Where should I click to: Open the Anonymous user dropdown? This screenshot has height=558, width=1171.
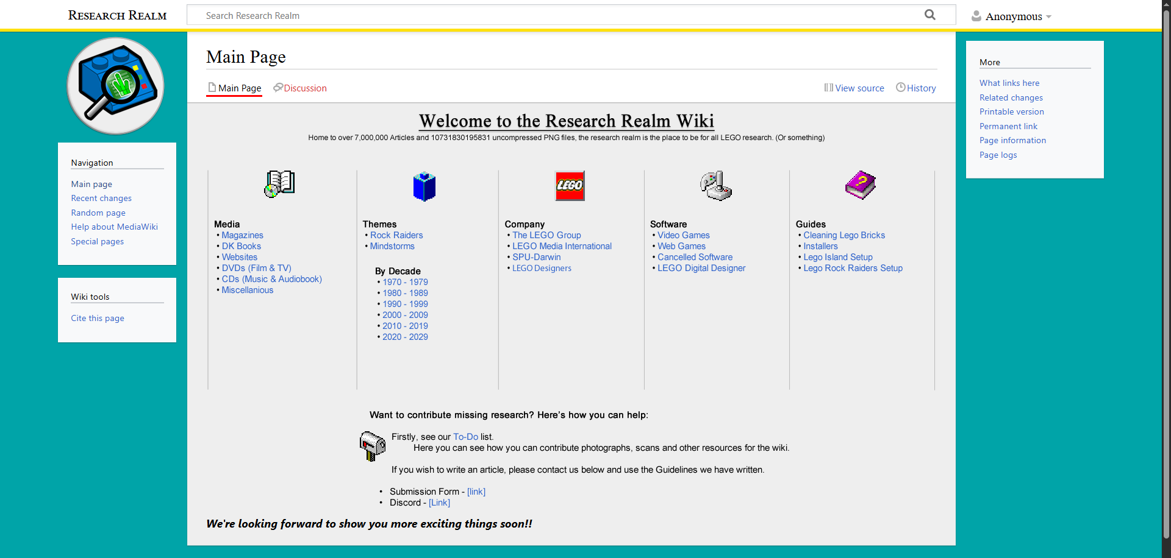pos(1012,16)
